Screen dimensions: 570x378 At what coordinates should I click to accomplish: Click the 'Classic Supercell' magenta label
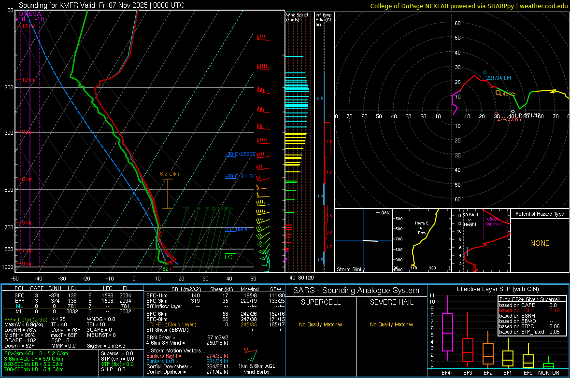494,222
